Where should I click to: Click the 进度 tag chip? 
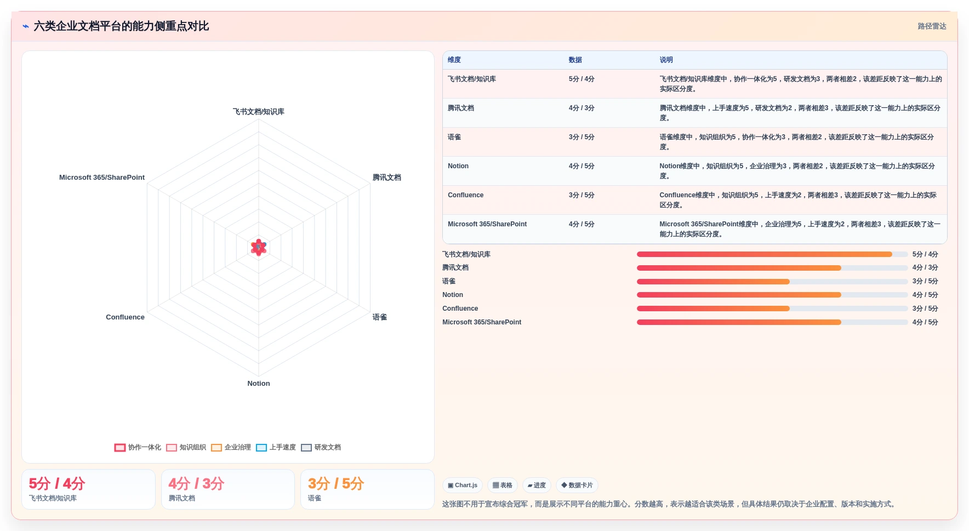click(537, 485)
